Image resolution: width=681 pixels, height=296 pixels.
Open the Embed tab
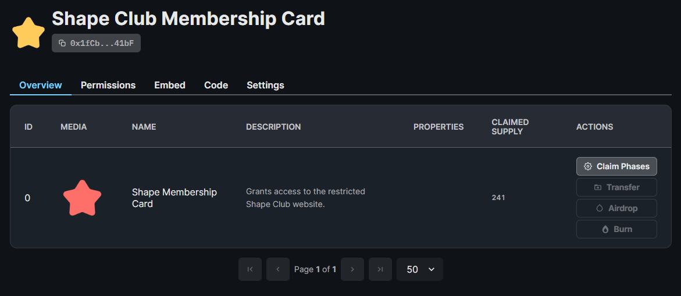tap(170, 85)
